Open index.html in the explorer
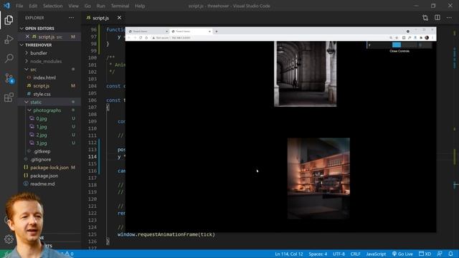This screenshot has width=459, height=258. (44, 77)
